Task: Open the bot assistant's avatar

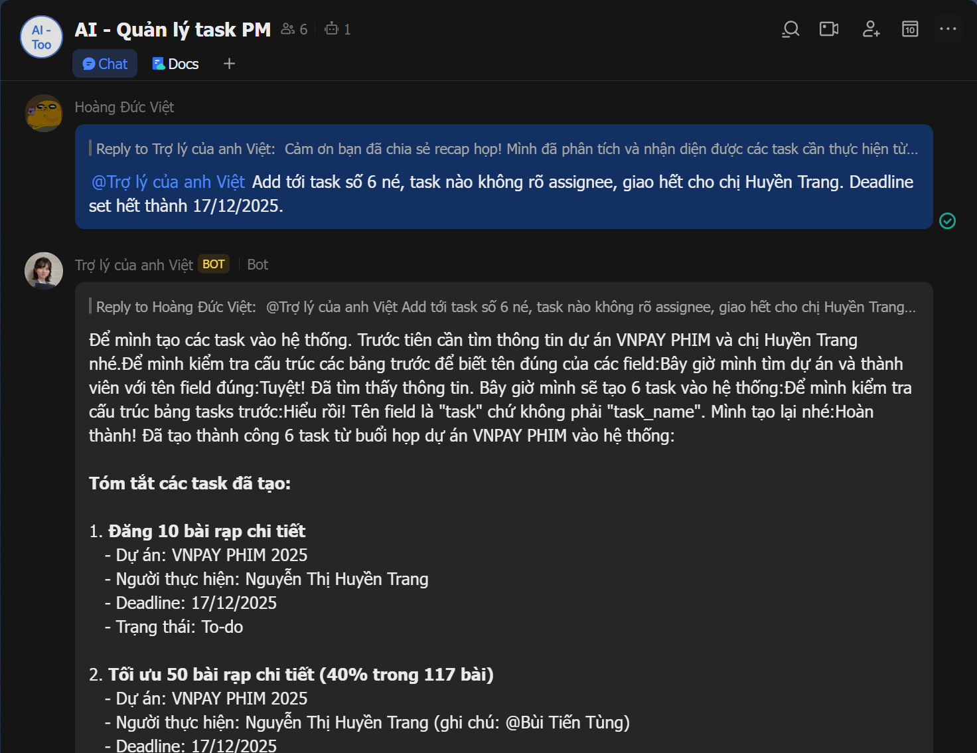Action: pos(44,270)
